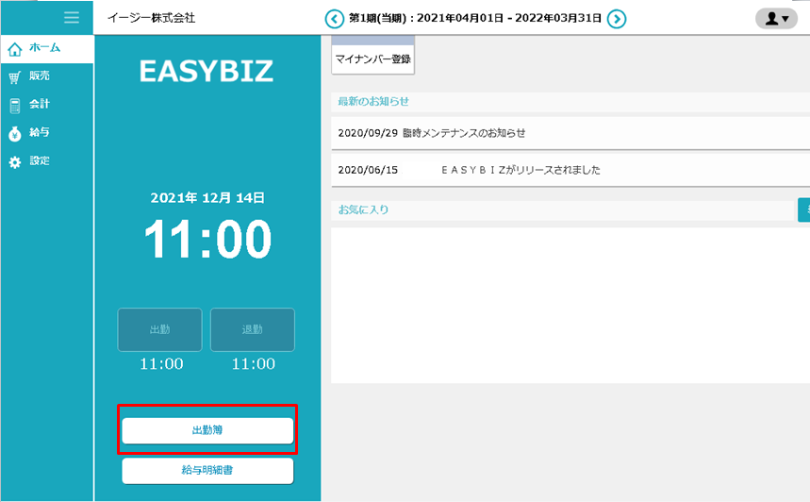
Task: Click the イージー株式会社 company name
Action: (x=152, y=18)
